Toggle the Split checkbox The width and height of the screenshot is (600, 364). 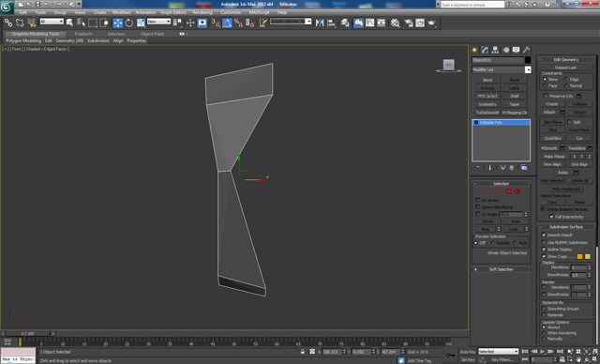[569, 122]
